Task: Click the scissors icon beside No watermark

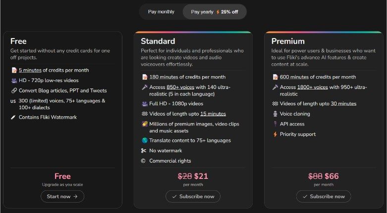Action: pos(144,150)
